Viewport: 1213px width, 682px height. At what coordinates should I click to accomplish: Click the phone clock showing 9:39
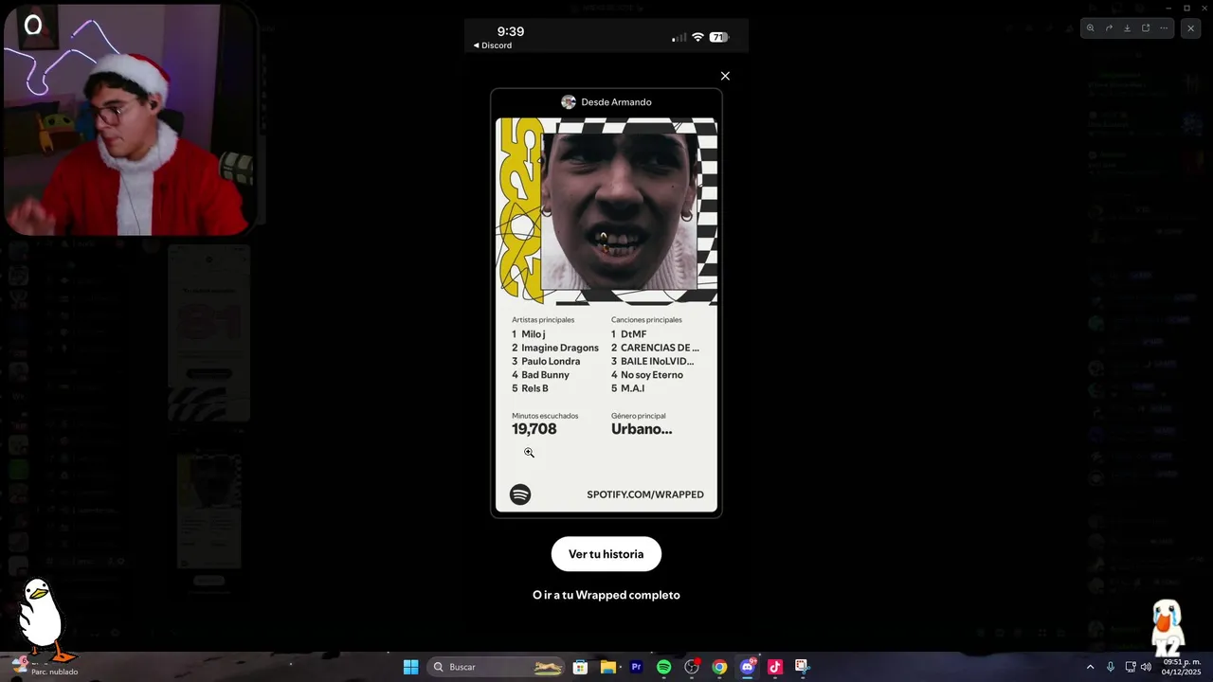pos(511,31)
